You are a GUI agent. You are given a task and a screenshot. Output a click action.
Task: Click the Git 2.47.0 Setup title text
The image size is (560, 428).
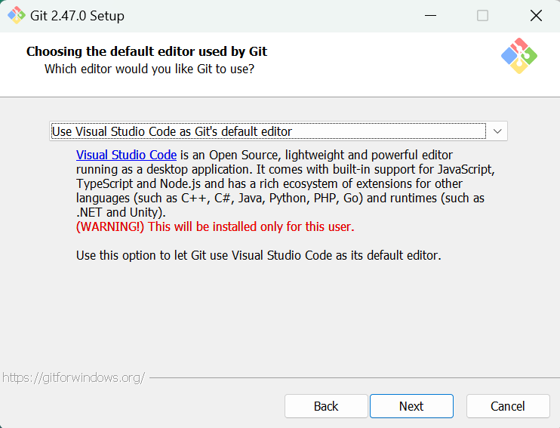tap(77, 16)
